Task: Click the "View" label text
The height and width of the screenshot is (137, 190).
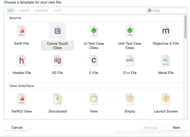Action: point(94,111)
